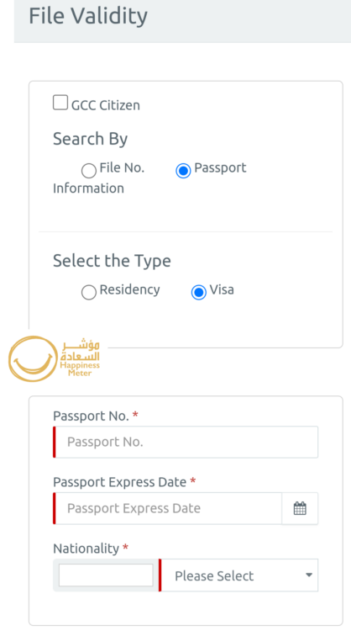Click the Passport Express Date field
This screenshot has width=351, height=631.
tap(167, 508)
